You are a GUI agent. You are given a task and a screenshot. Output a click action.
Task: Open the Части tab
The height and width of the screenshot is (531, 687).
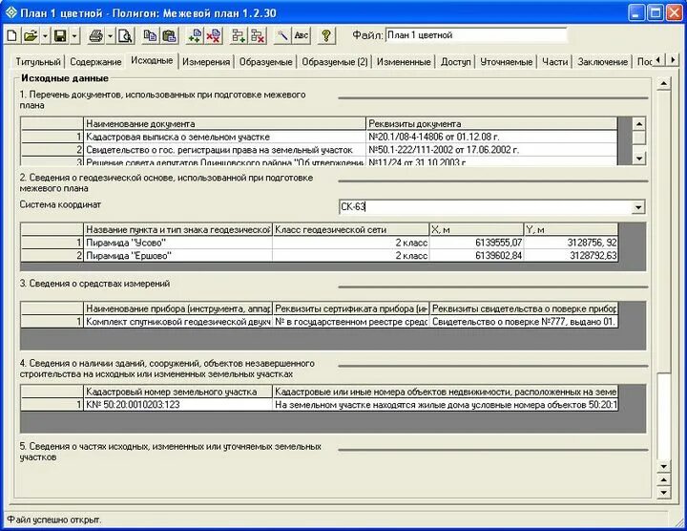(554, 62)
